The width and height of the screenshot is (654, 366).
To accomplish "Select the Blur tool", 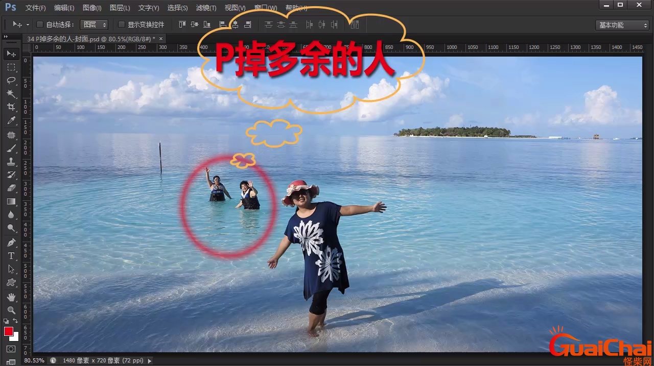I will (11, 215).
